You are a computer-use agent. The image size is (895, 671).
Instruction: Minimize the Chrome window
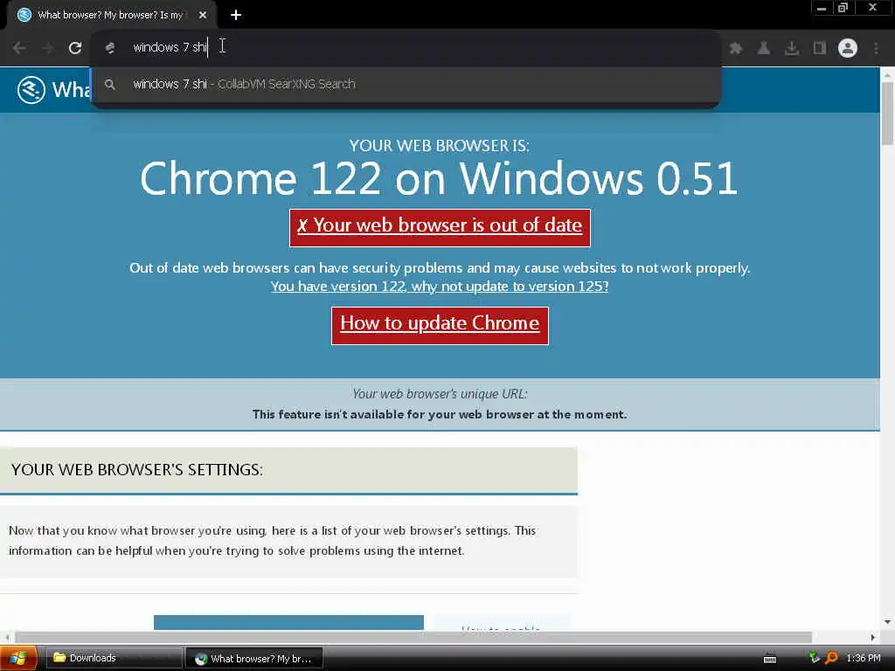[x=822, y=8]
